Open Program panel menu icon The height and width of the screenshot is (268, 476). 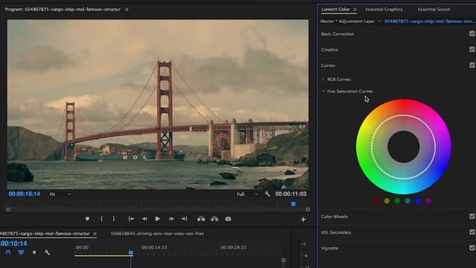(126, 10)
